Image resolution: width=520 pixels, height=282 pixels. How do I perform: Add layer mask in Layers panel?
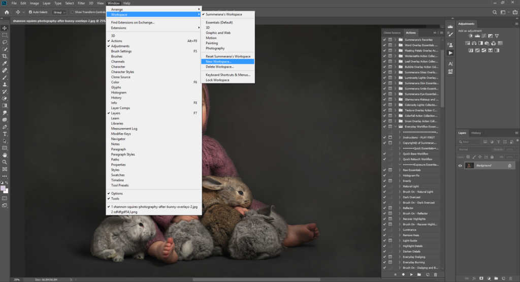click(x=481, y=278)
